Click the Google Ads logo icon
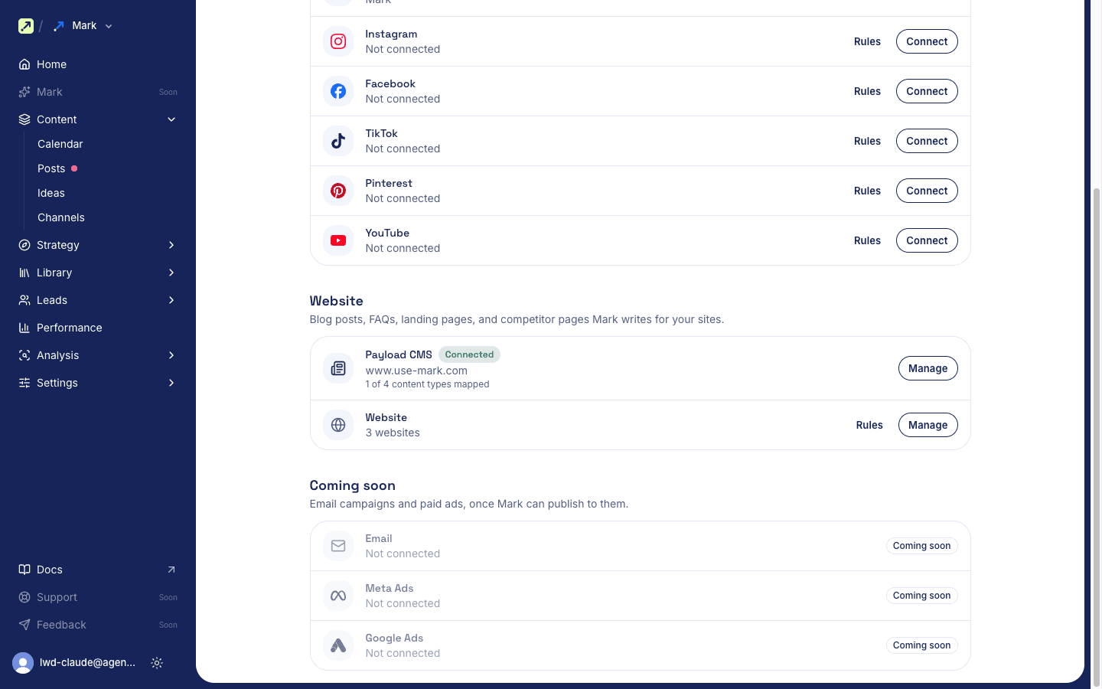Viewport: 1102px width, 689px height. click(x=338, y=645)
